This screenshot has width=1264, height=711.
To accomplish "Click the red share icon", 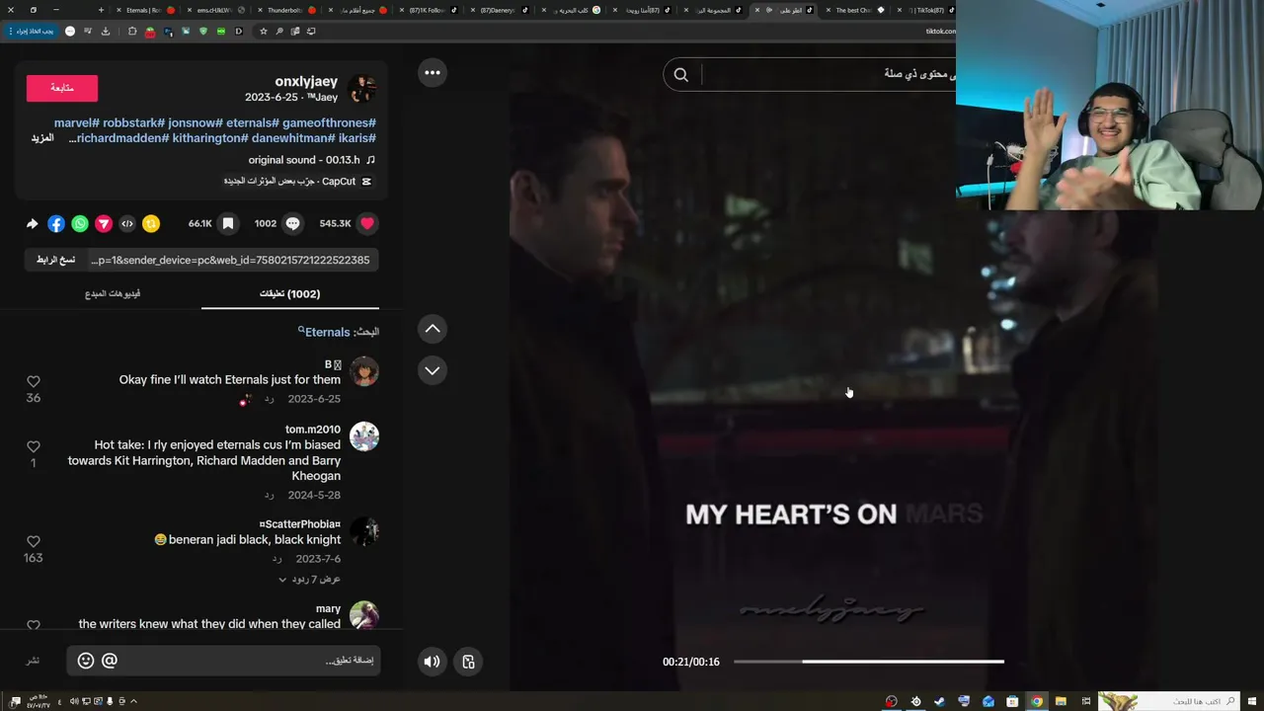I will pos(104,224).
